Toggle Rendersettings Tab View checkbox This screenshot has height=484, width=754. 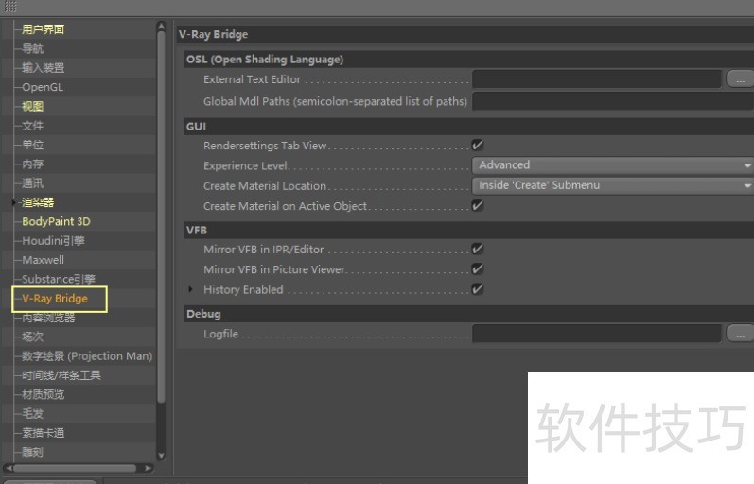(x=478, y=146)
